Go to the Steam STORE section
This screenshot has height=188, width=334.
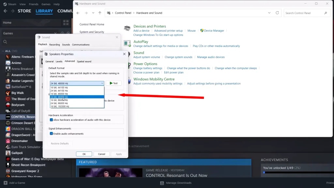24,11
